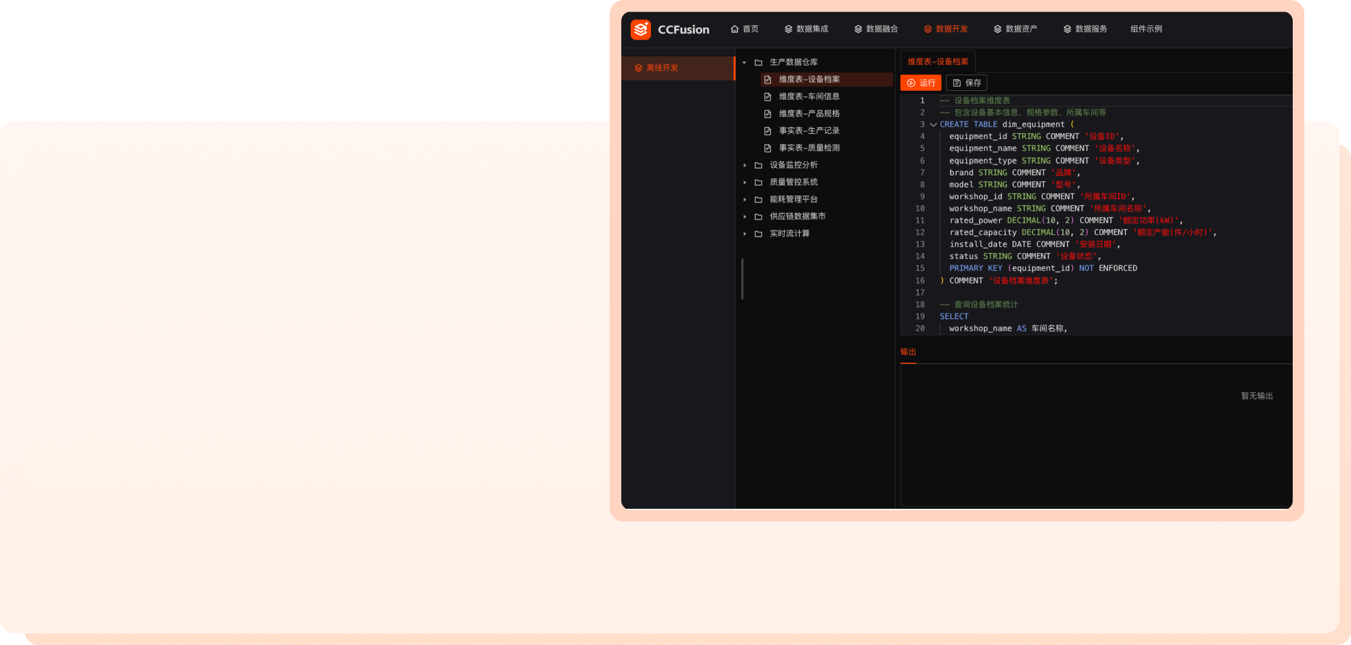Click the file icon for 事实表-质量检测
1351x645 pixels.
[768, 148]
